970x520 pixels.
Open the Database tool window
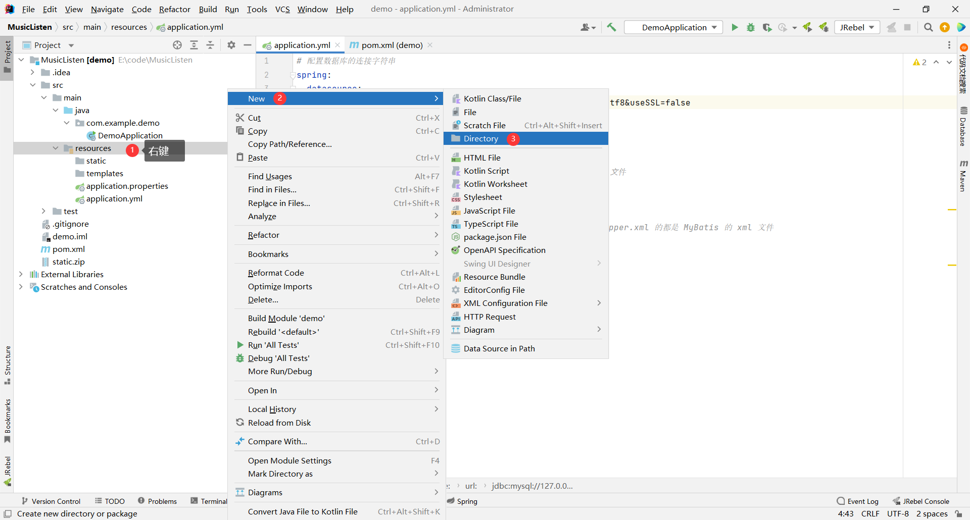[x=963, y=127]
